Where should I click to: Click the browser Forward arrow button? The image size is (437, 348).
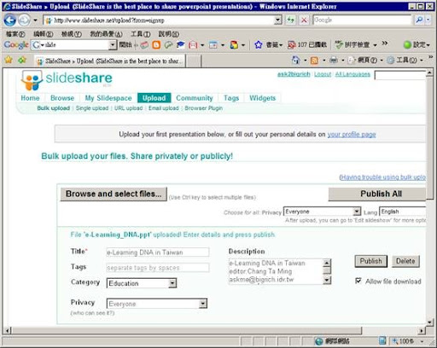point(24,20)
